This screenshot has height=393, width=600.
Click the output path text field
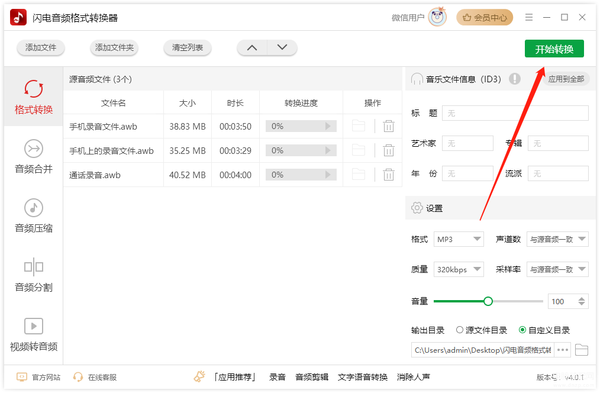[x=483, y=350]
